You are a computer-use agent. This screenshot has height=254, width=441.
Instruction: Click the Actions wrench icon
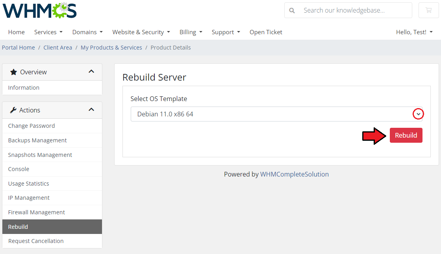pos(13,110)
